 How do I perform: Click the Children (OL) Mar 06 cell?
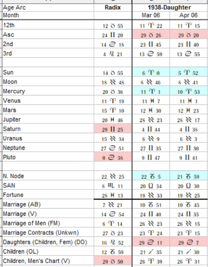point(151,252)
